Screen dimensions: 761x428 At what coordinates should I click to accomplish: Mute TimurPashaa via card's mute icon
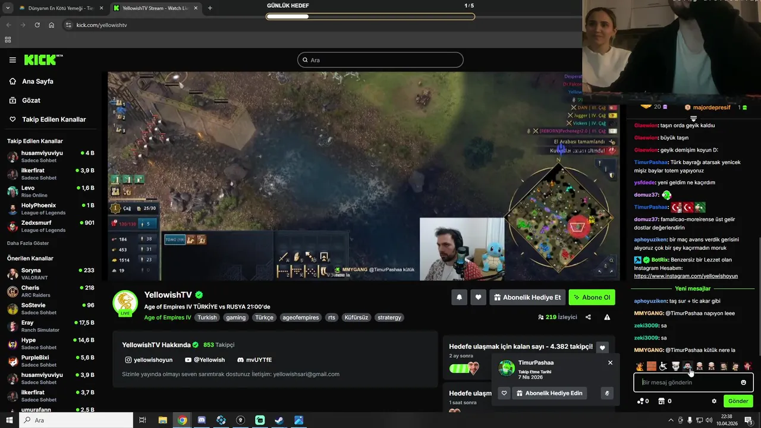click(607, 393)
